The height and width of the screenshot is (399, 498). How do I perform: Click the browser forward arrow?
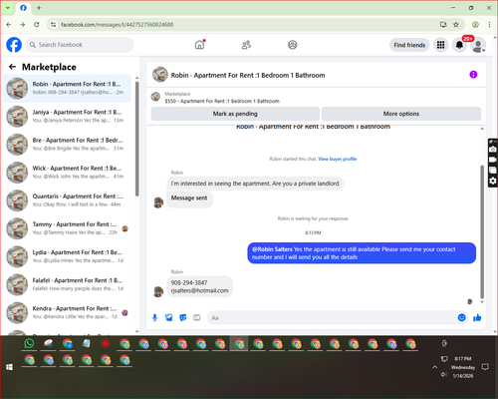point(22,25)
